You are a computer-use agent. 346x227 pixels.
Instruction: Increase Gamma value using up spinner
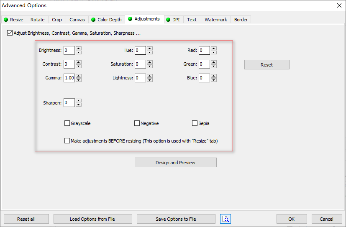coord(79,76)
